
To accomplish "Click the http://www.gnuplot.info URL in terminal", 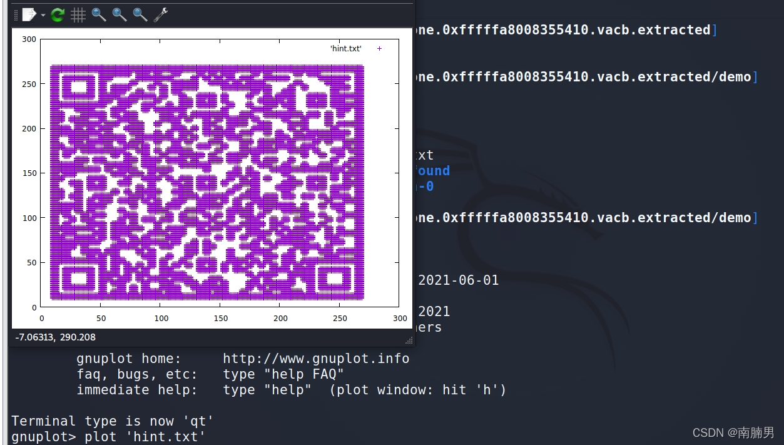I will click(316, 359).
